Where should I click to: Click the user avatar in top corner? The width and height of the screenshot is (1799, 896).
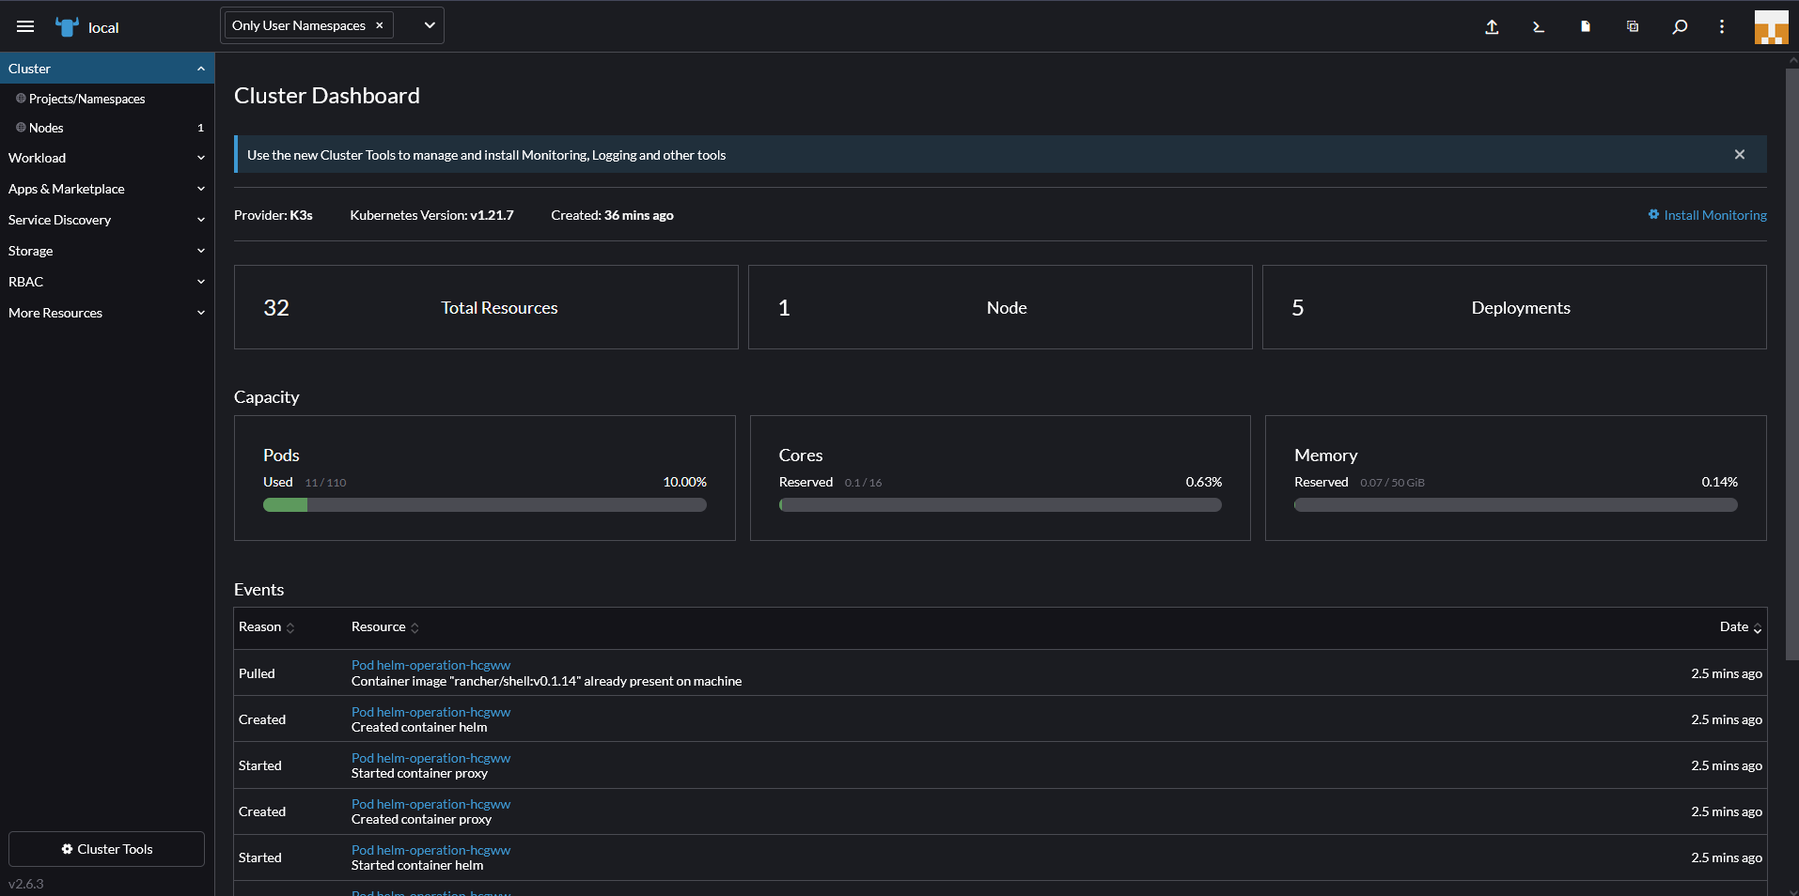click(1771, 26)
